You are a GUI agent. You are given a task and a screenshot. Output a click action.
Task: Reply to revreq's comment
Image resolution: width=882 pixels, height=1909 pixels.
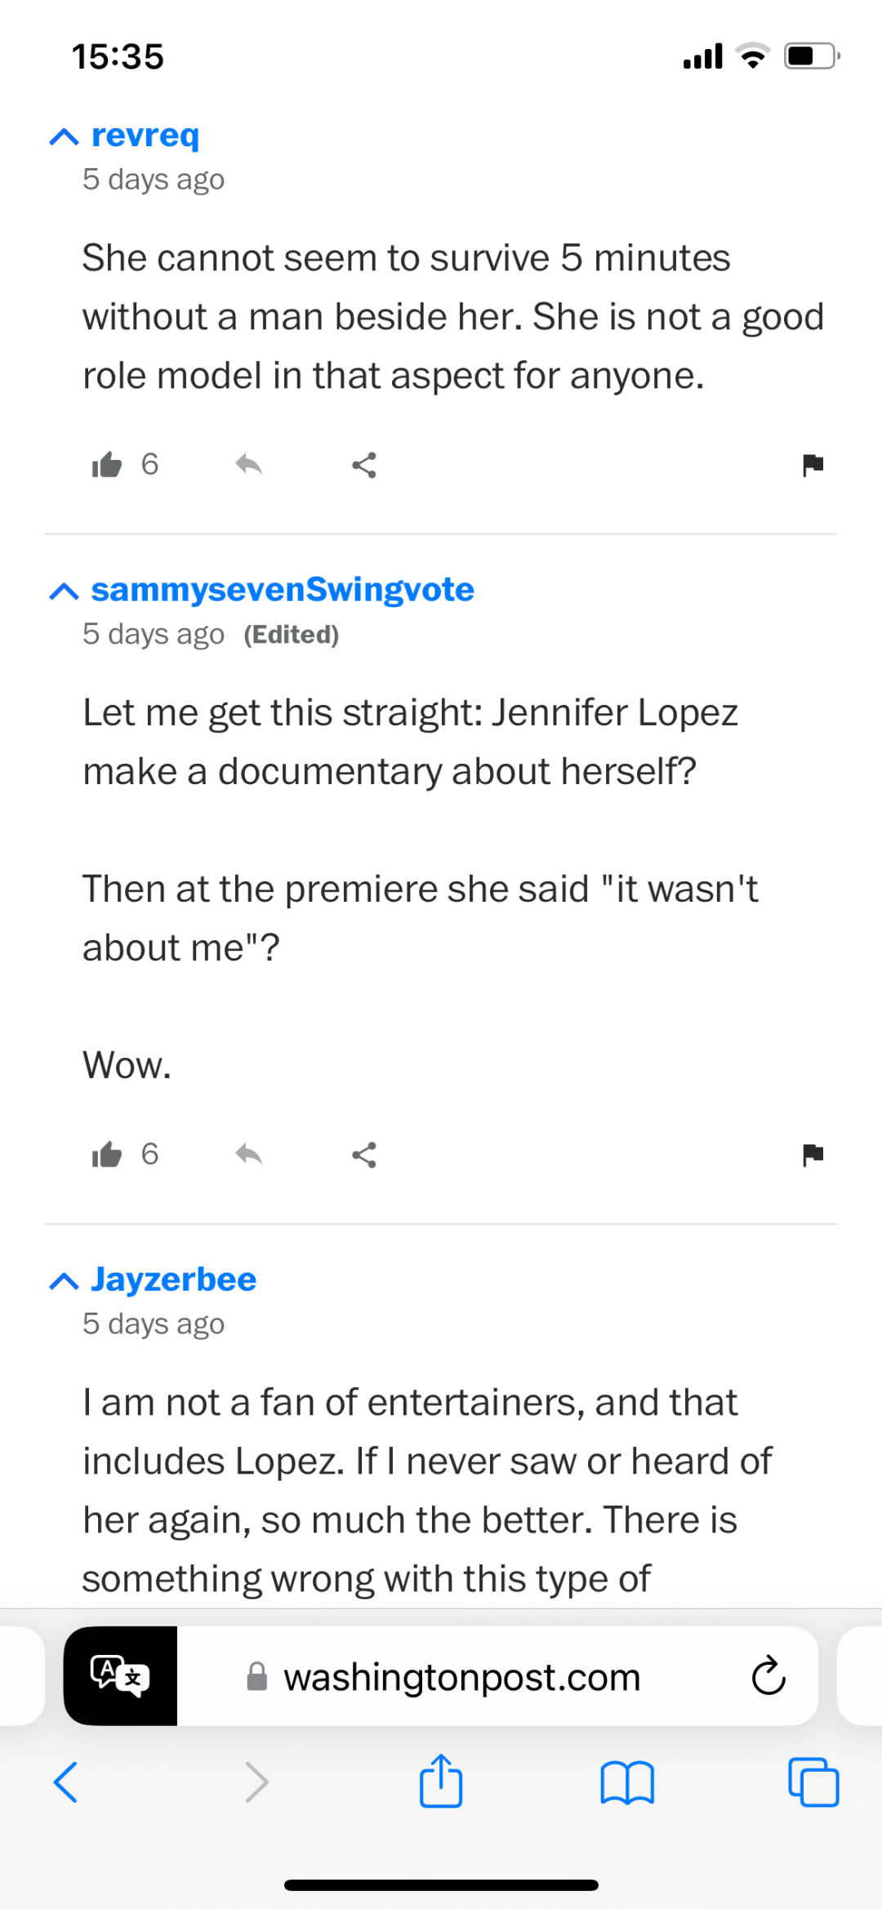point(248,465)
